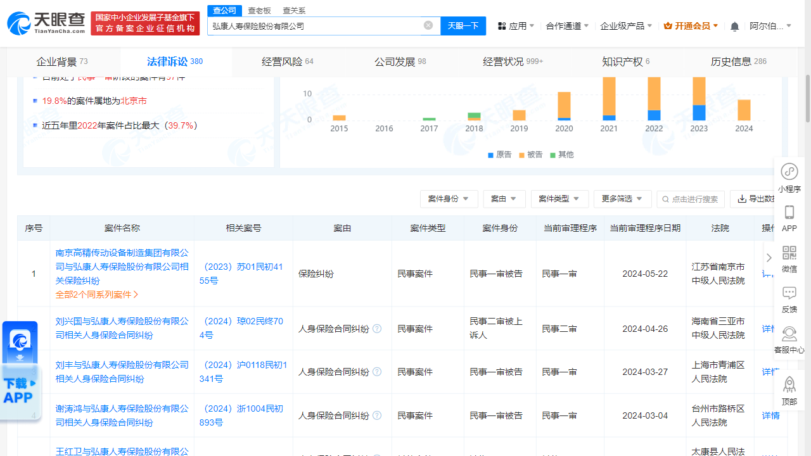This screenshot has width=811, height=456.
Task: Open the 反馈 feedback icon
Action: click(x=789, y=300)
